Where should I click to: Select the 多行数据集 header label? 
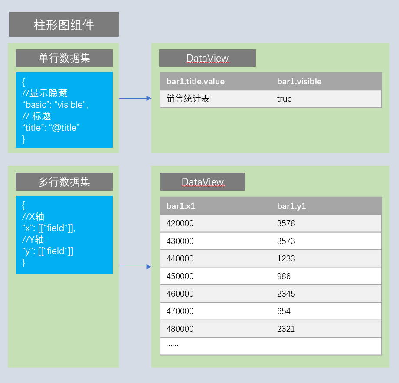click(64, 182)
